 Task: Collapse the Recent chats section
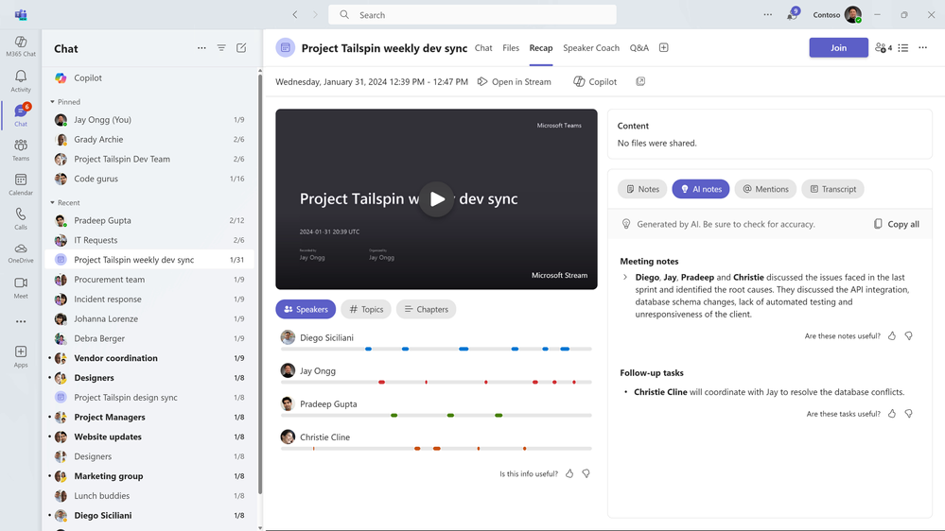point(52,203)
